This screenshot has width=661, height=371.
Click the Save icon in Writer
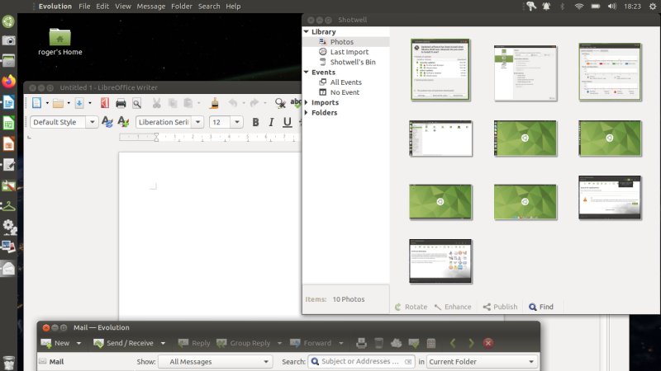79,103
